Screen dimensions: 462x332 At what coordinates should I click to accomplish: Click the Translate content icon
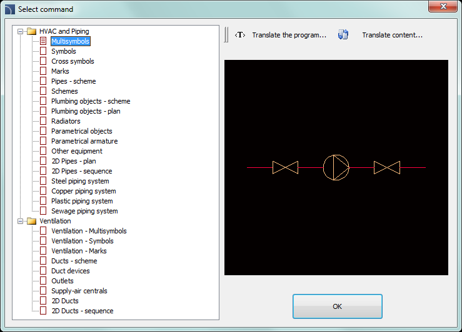click(343, 35)
